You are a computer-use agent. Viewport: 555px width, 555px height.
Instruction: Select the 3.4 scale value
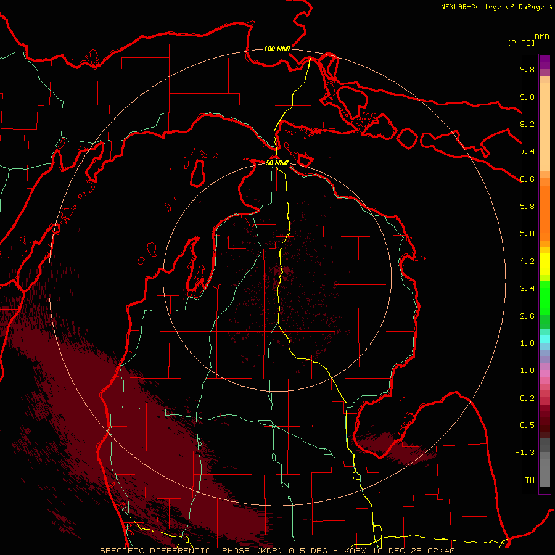click(527, 289)
